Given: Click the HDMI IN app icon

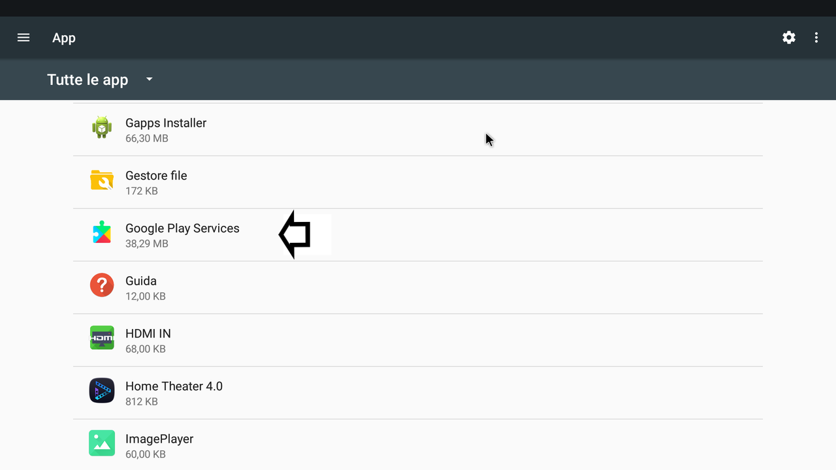Looking at the screenshot, I should (x=102, y=337).
